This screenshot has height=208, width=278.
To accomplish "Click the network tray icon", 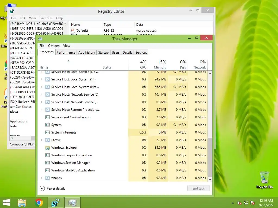I will click(246, 203).
